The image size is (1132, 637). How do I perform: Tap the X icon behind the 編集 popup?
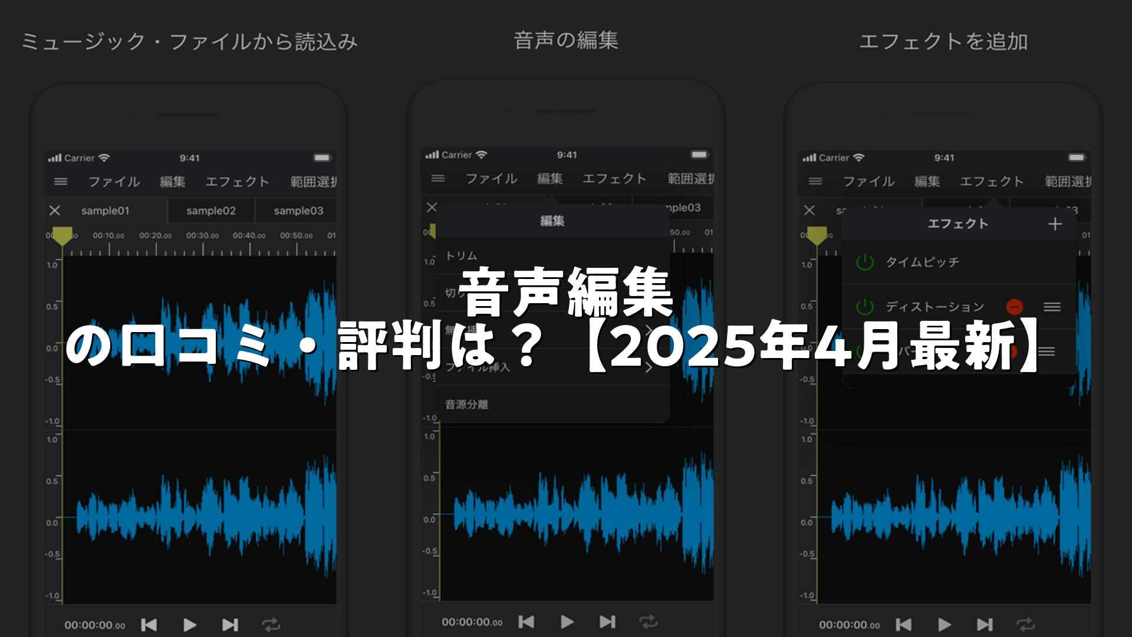[x=432, y=207]
